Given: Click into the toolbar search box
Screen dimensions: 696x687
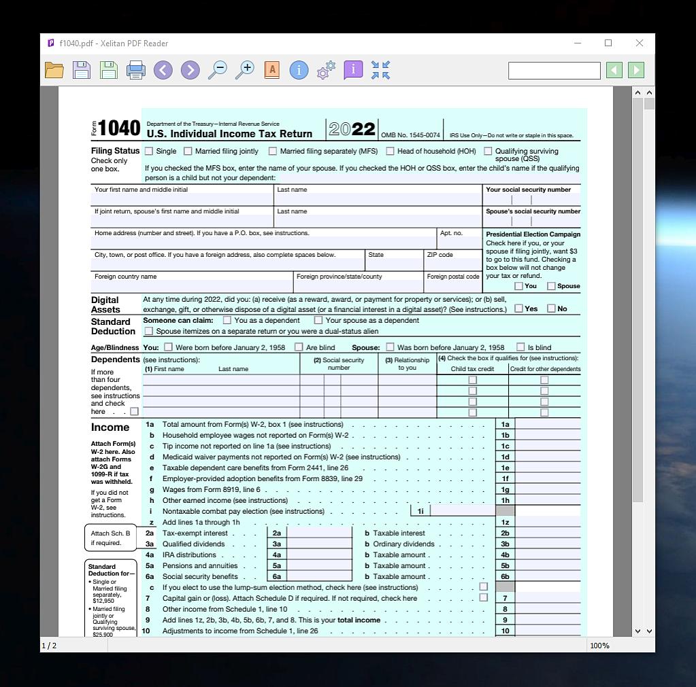Looking at the screenshot, I should coord(554,71).
